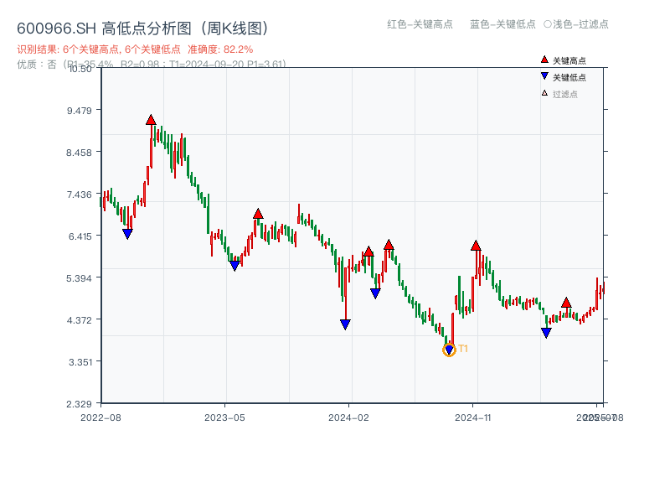This screenshot has height=503, width=670.
Task: Click the blue marker at the 2024-02 low
Action: (345, 324)
